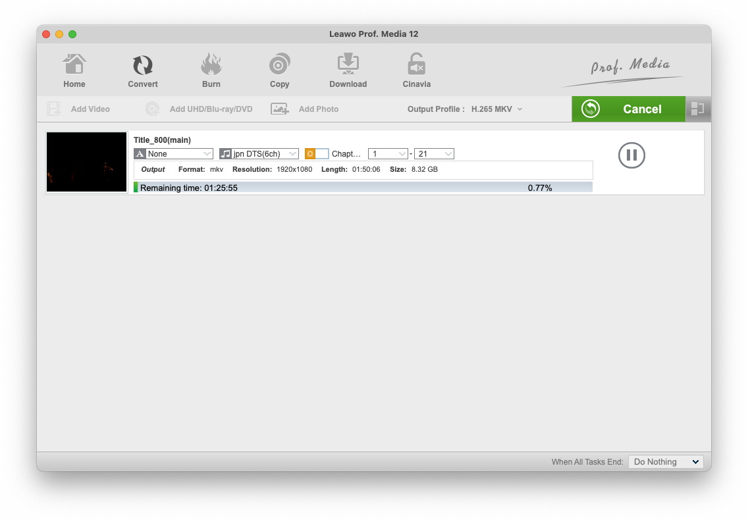
Task: Minimize the window with the yellow button
Action: [59, 34]
